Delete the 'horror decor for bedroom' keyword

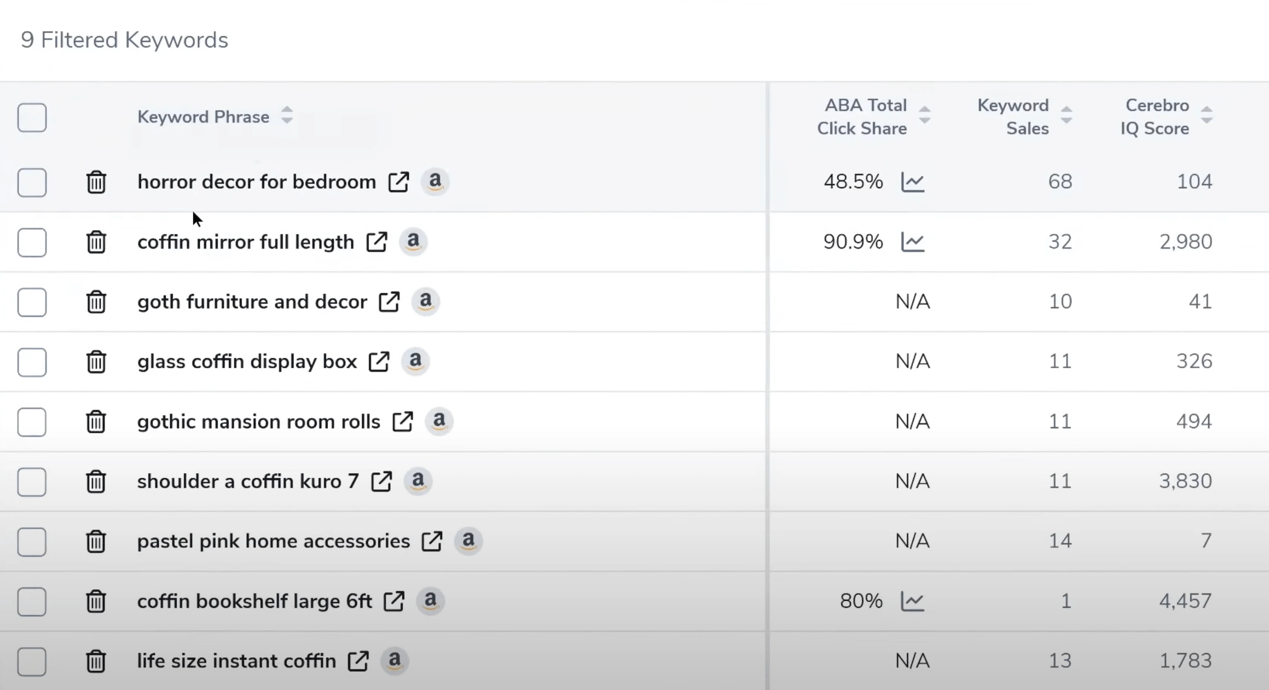(96, 182)
